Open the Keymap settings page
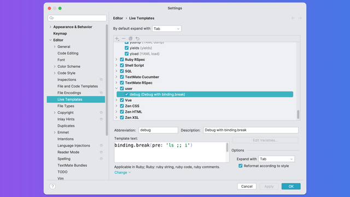The width and height of the screenshot is (350, 197). click(60, 33)
